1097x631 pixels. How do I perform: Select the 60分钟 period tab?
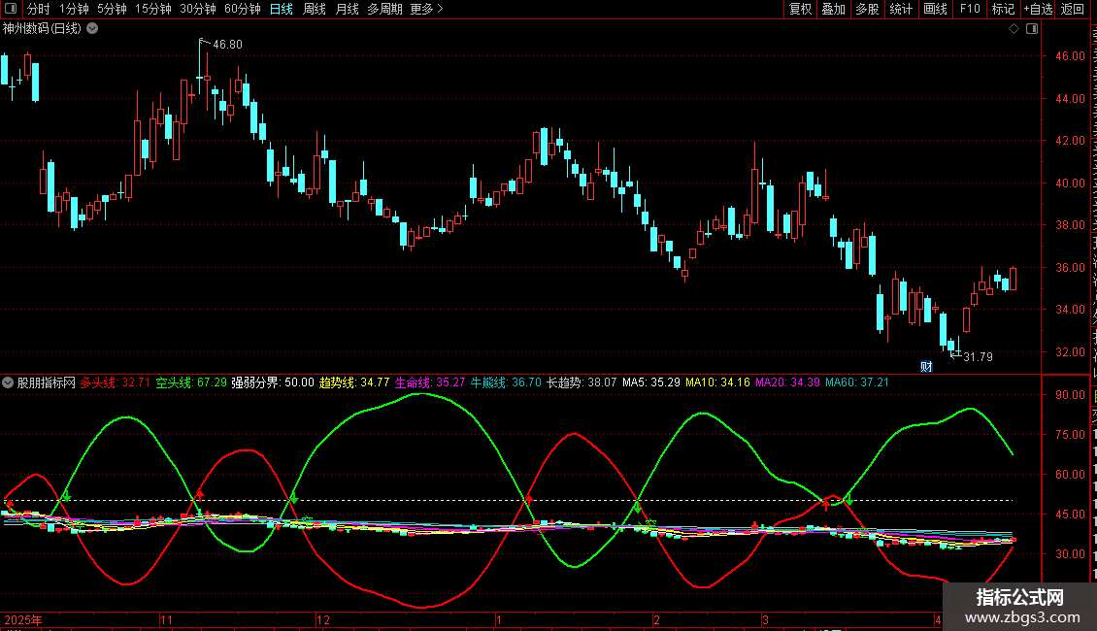(242, 9)
